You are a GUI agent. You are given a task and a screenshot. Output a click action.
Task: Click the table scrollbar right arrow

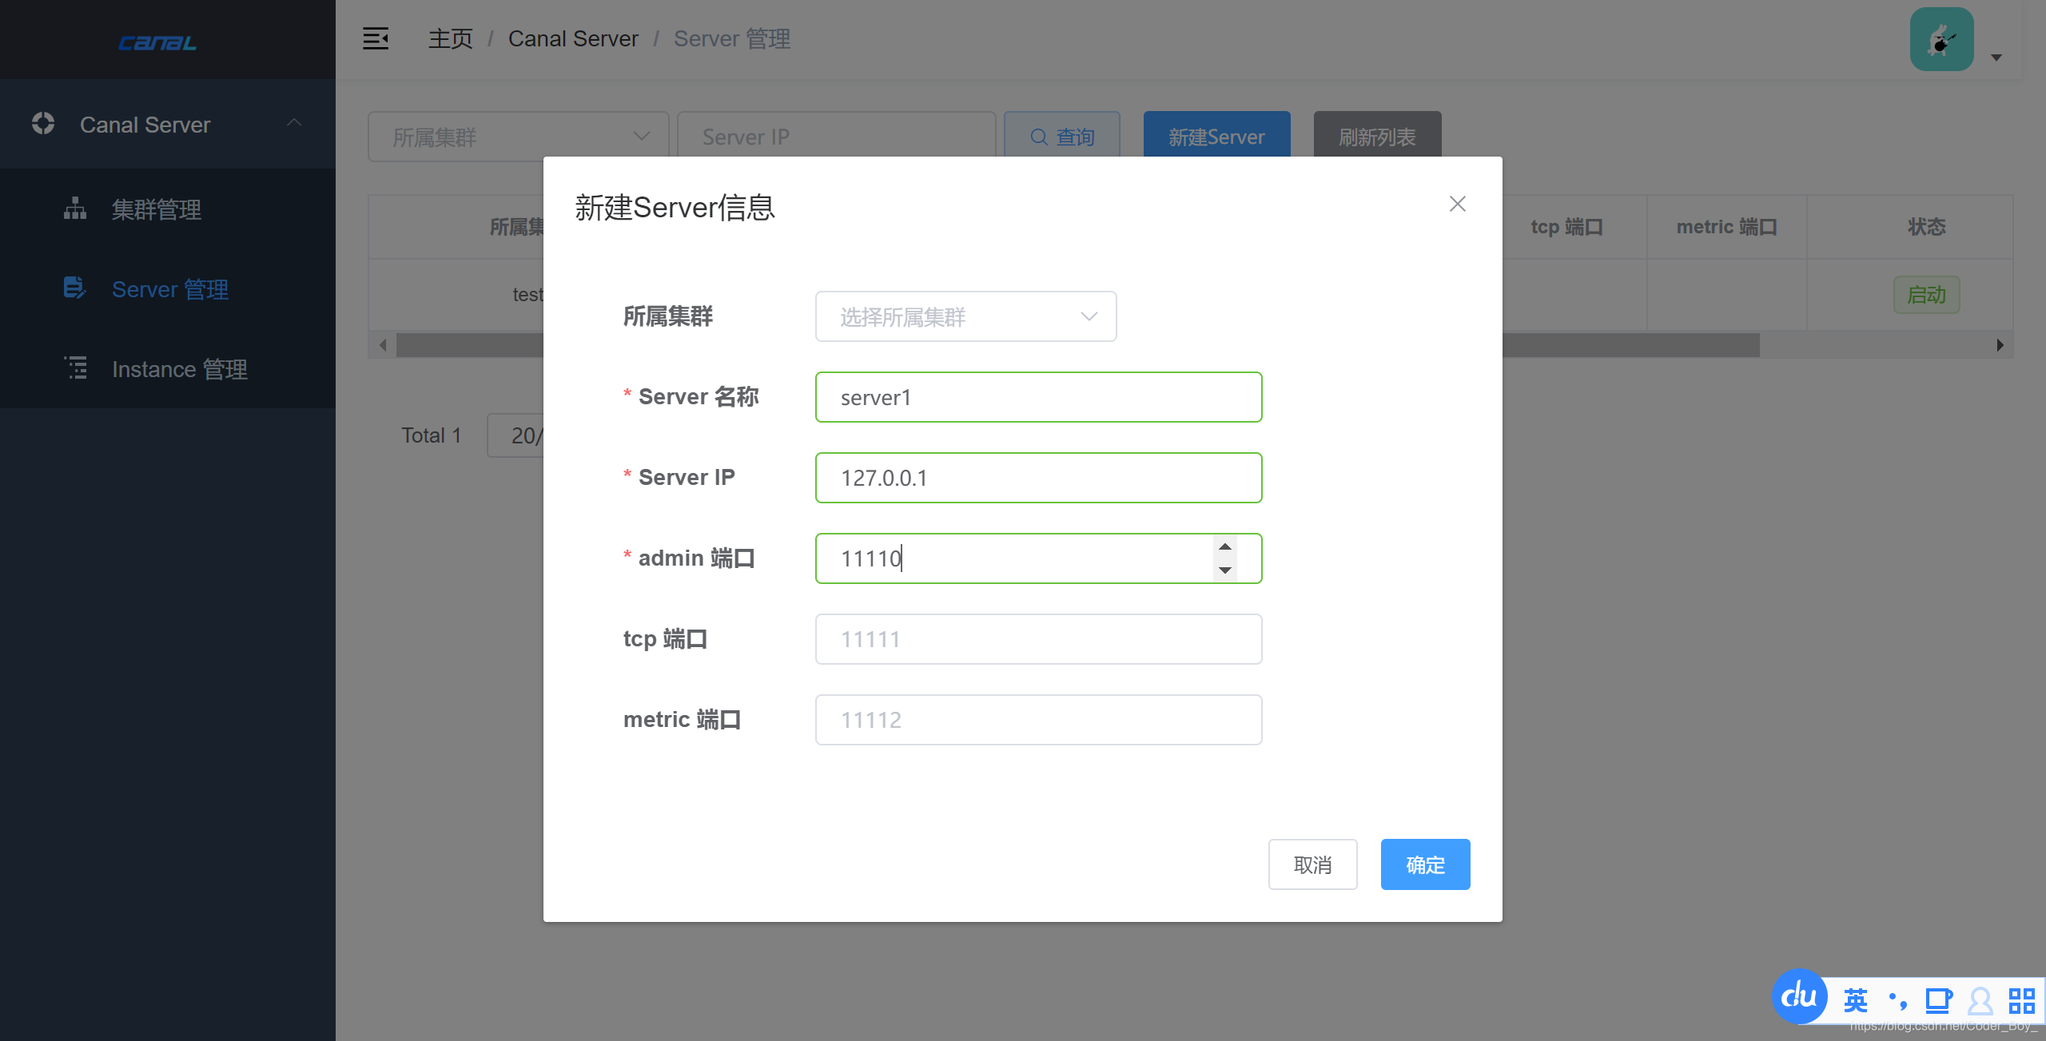(x=2000, y=345)
